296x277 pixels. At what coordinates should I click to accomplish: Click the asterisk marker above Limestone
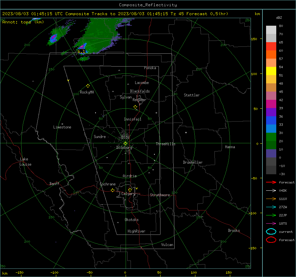[x=62, y=124]
